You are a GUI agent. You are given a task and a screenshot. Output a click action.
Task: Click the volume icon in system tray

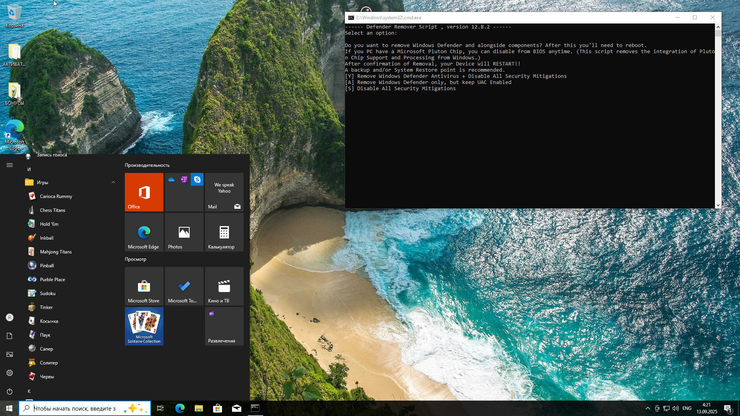676,408
